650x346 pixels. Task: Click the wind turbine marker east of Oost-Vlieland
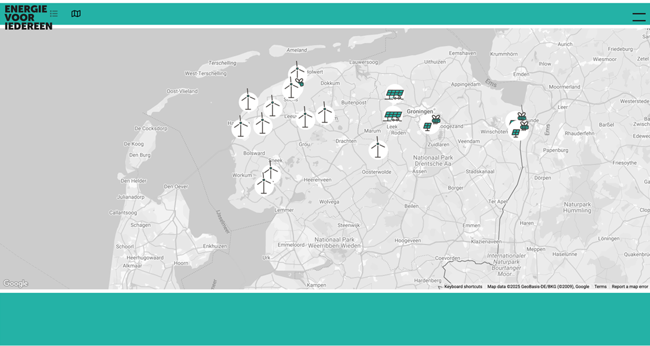pyautogui.click(x=248, y=102)
